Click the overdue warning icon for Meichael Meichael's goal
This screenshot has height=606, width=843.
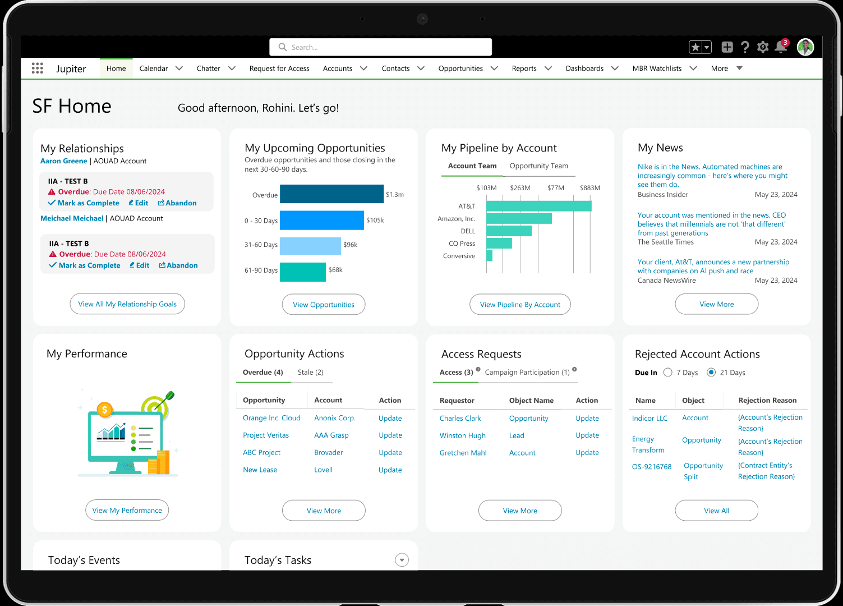coord(53,254)
